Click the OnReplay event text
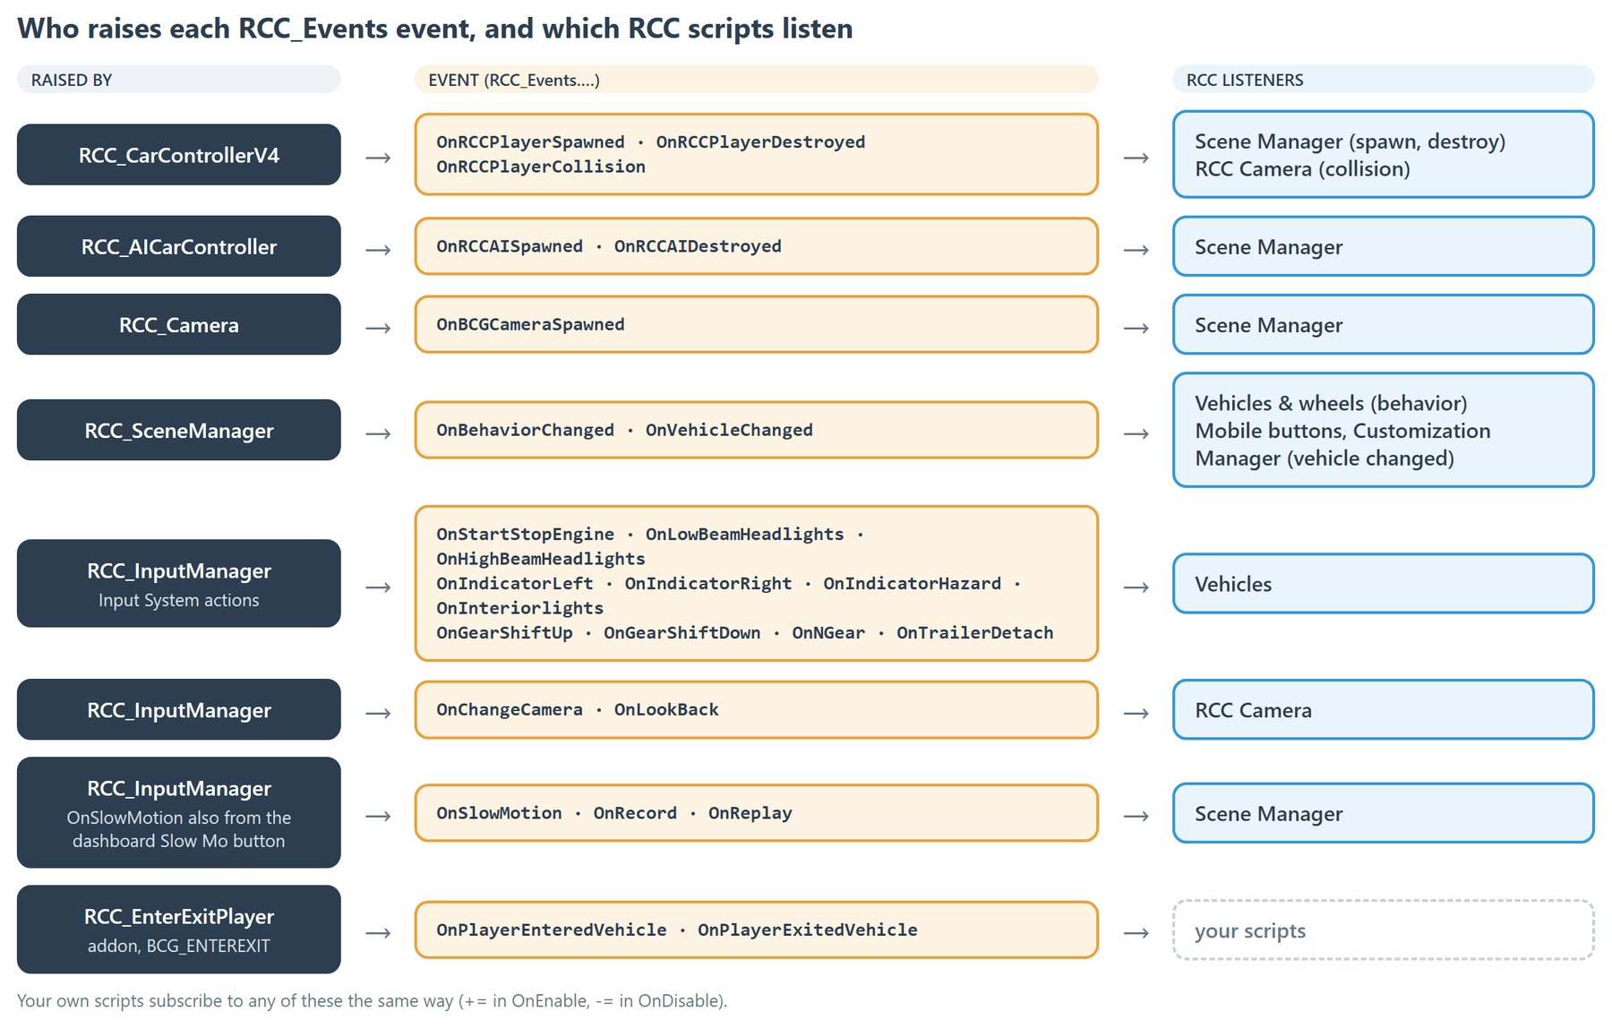 coord(750,813)
